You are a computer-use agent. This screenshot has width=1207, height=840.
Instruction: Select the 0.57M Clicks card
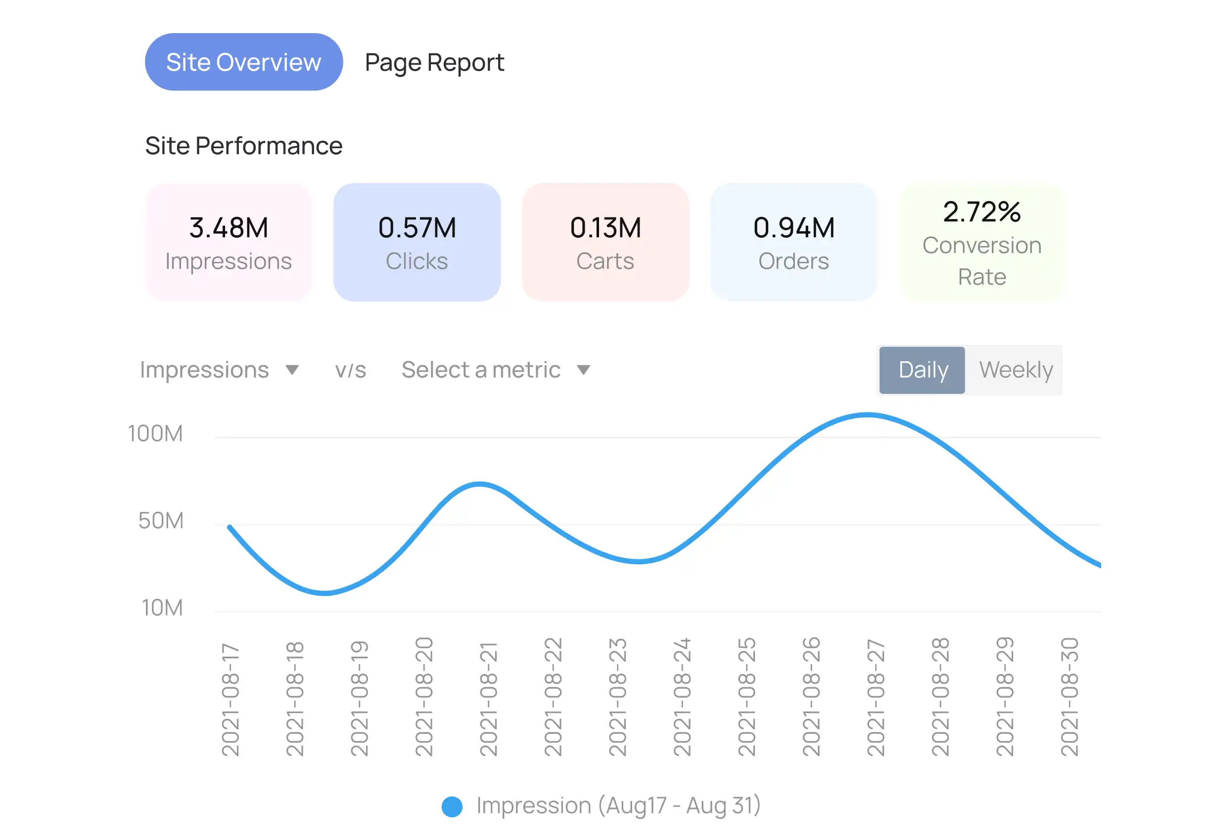coord(417,242)
